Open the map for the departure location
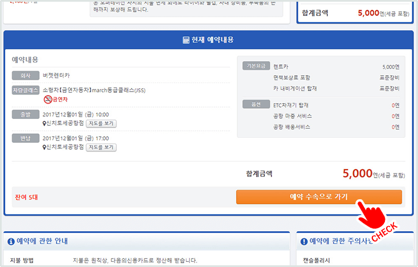The image size is (418, 267). [x=101, y=123]
